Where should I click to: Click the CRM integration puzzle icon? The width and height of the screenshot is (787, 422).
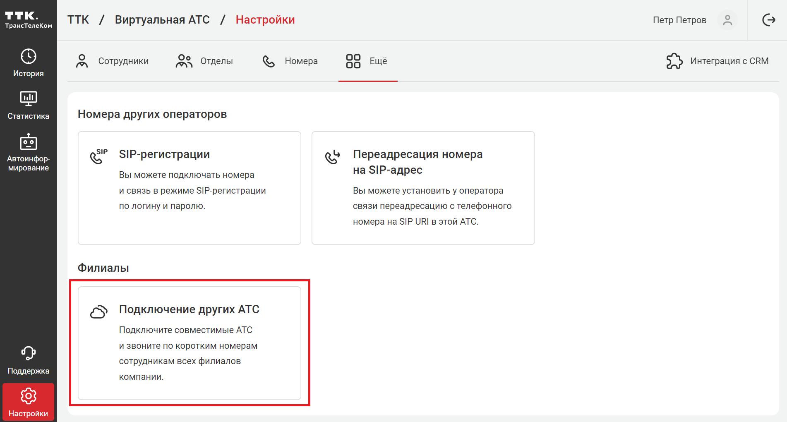[674, 61]
